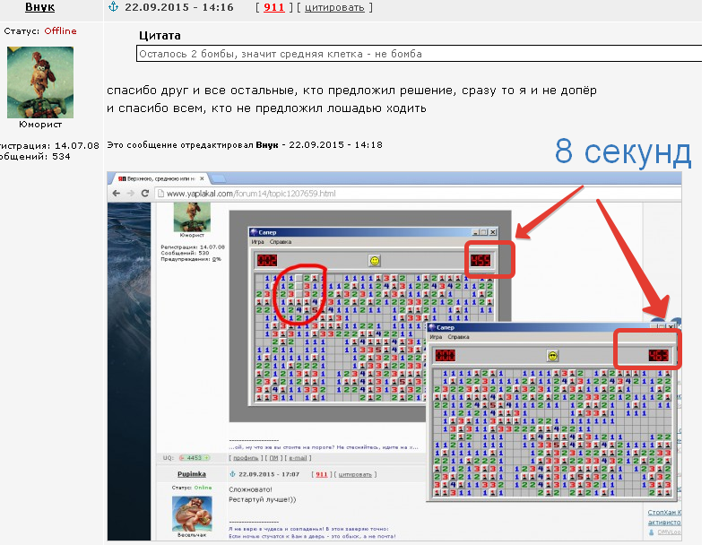710x545 pixels.
Task: Click the mine icon in back Сапер title bar
Action: (x=254, y=232)
